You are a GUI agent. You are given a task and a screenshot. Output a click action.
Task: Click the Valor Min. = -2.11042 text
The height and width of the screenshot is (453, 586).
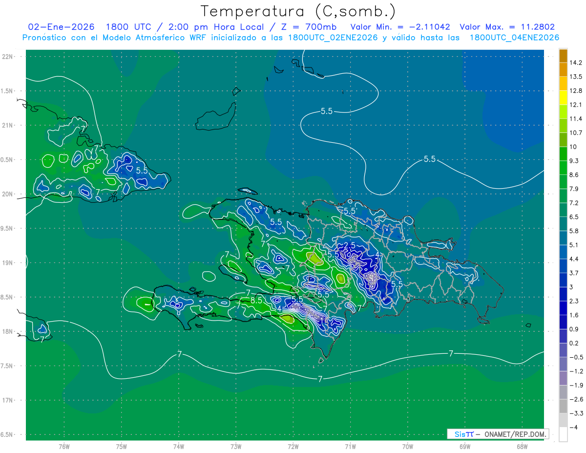tap(400, 27)
